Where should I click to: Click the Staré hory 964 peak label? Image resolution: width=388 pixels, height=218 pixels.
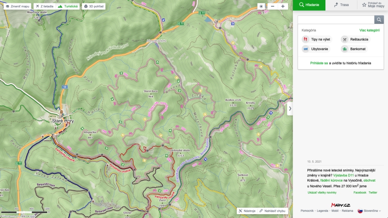pyautogui.click(x=151, y=94)
